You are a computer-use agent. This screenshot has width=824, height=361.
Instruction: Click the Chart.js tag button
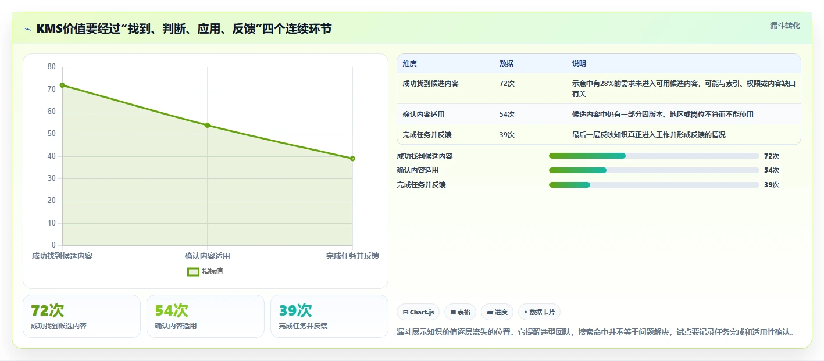[x=418, y=312]
